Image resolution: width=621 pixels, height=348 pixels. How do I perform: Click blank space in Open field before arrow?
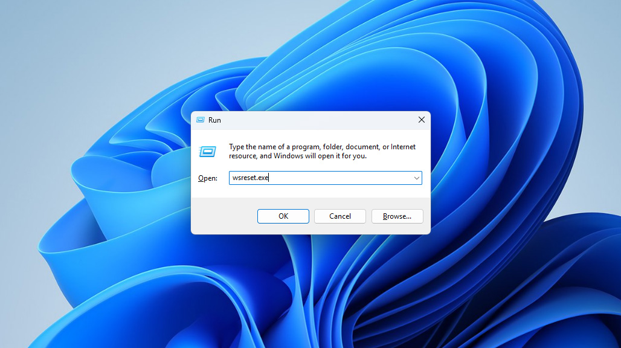pos(362,178)
